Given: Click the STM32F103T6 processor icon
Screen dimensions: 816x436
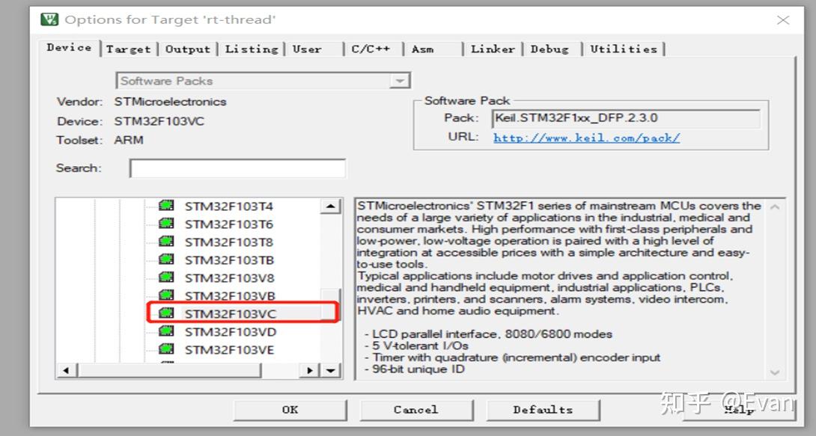Looking at the screenshot, I should [x=165, y=224].
